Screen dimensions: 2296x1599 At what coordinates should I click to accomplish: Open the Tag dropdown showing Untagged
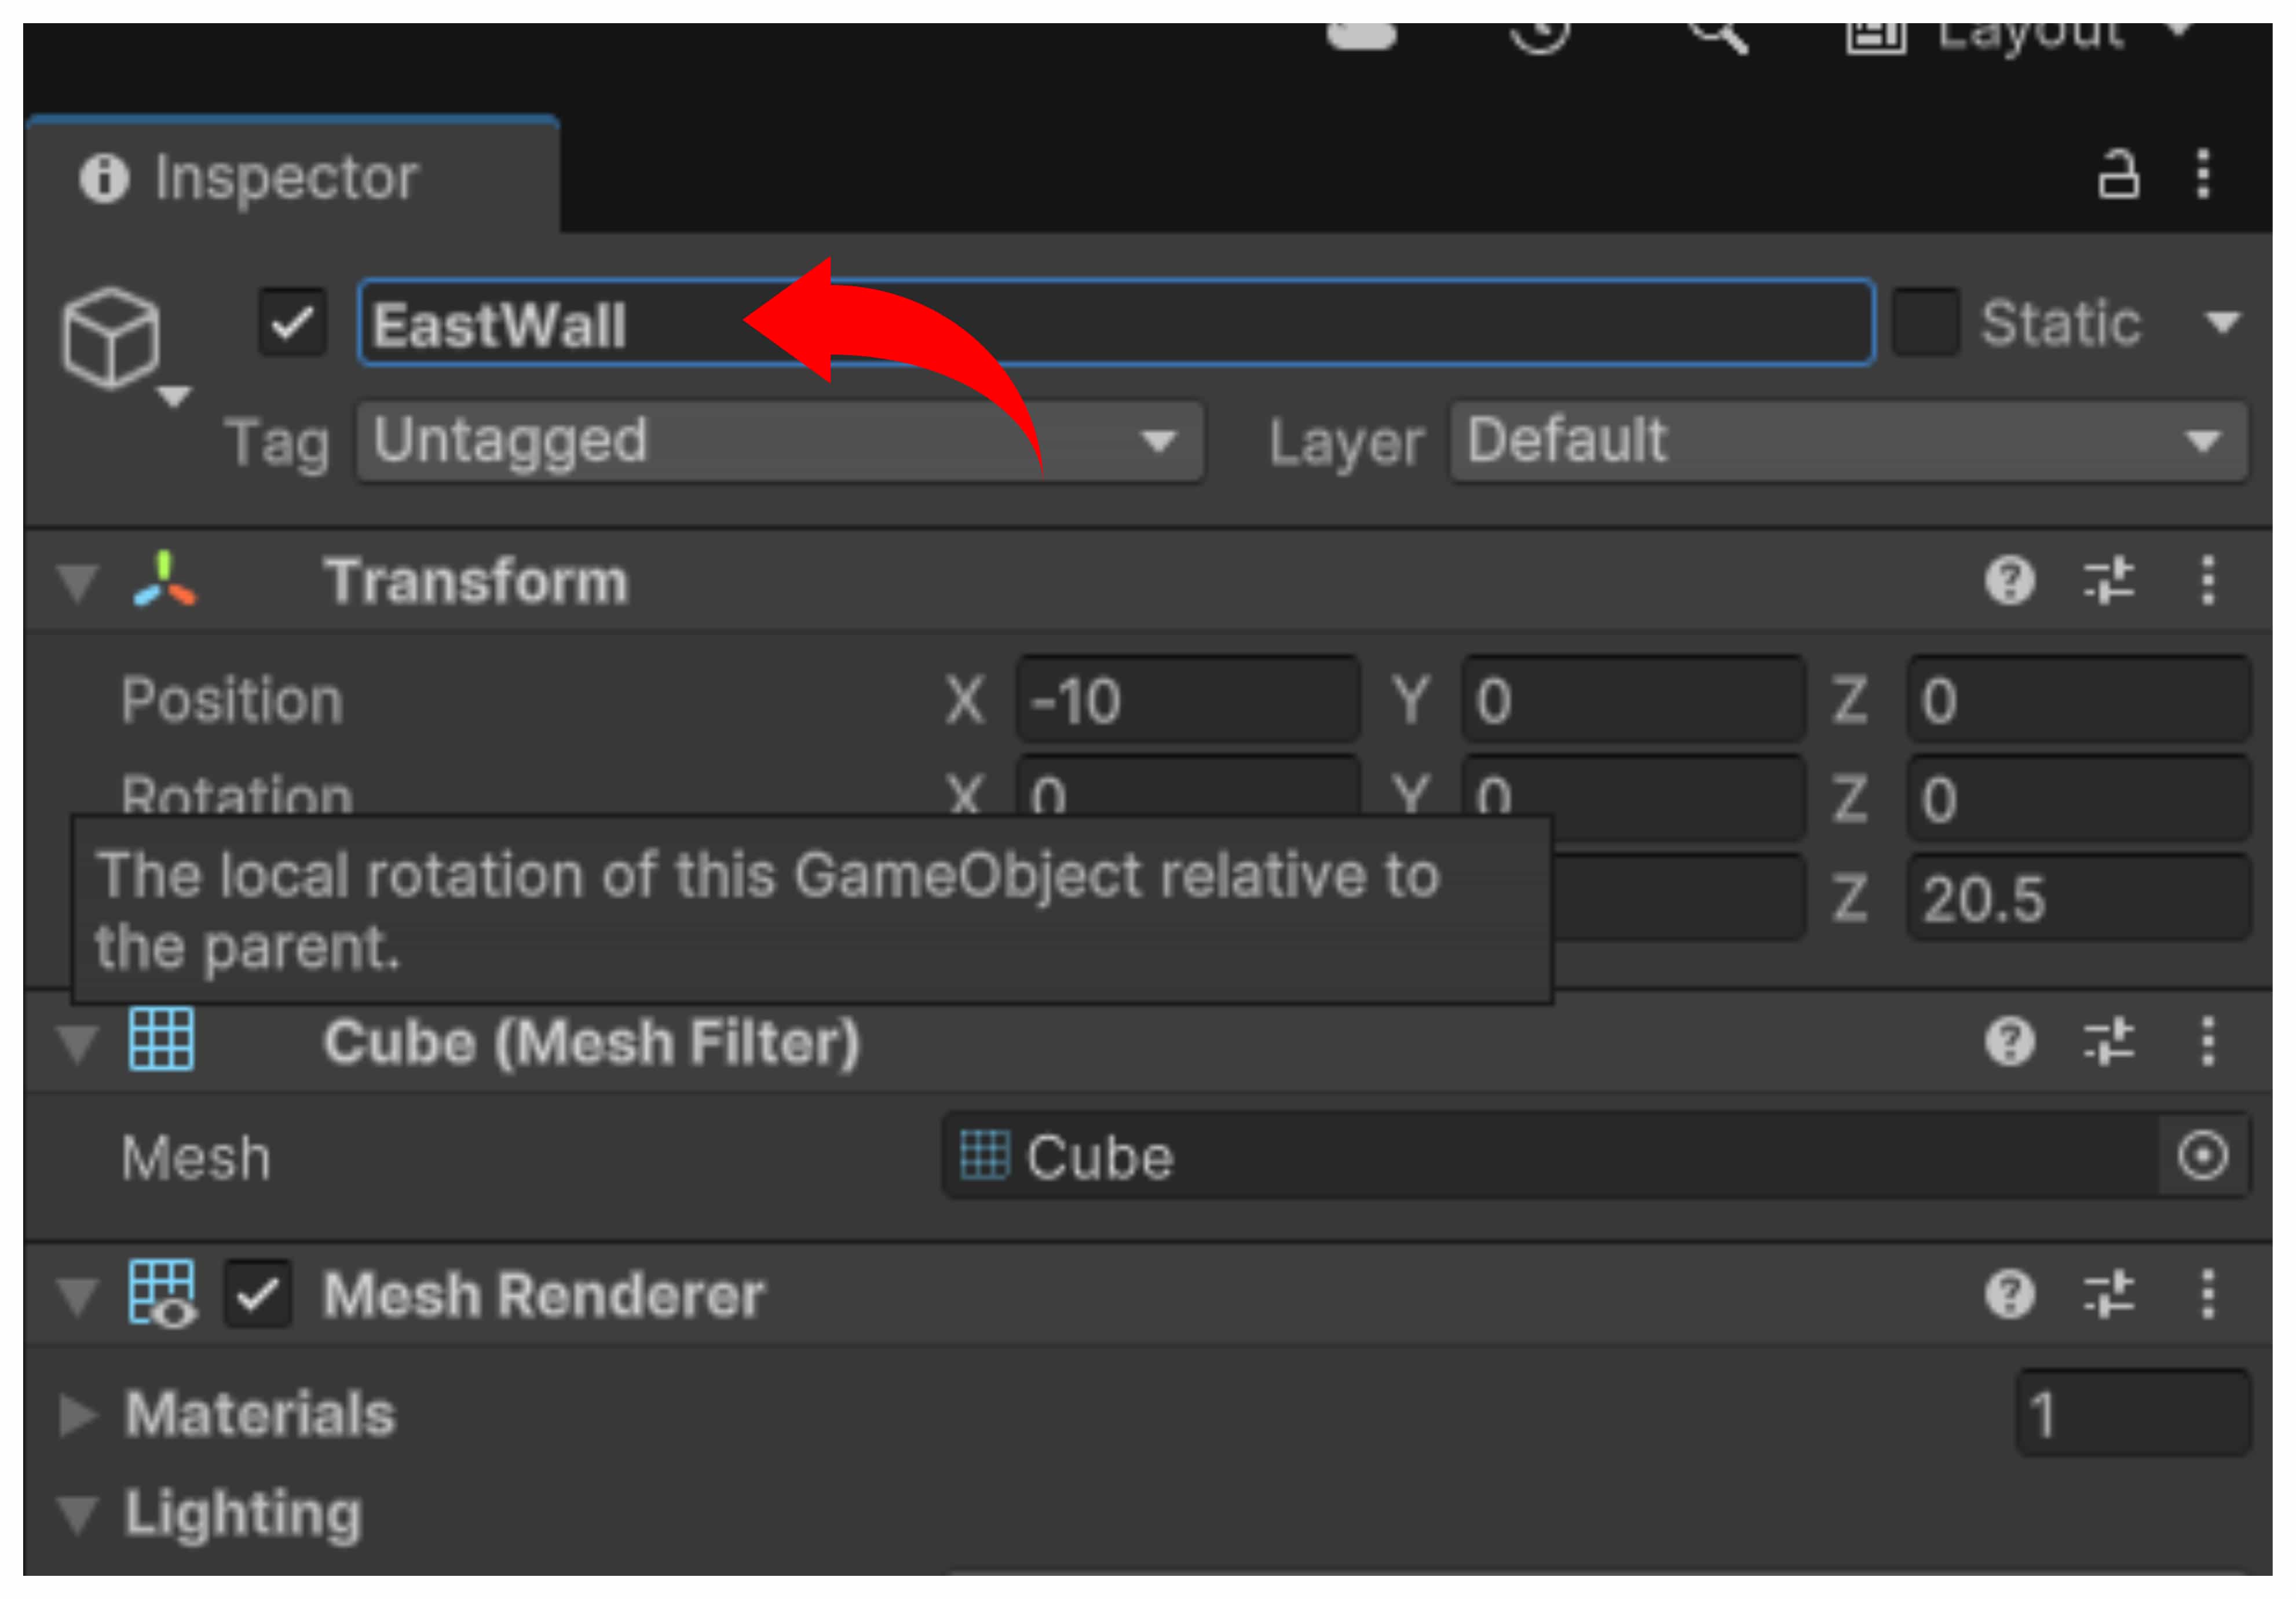tap(780, 442)
